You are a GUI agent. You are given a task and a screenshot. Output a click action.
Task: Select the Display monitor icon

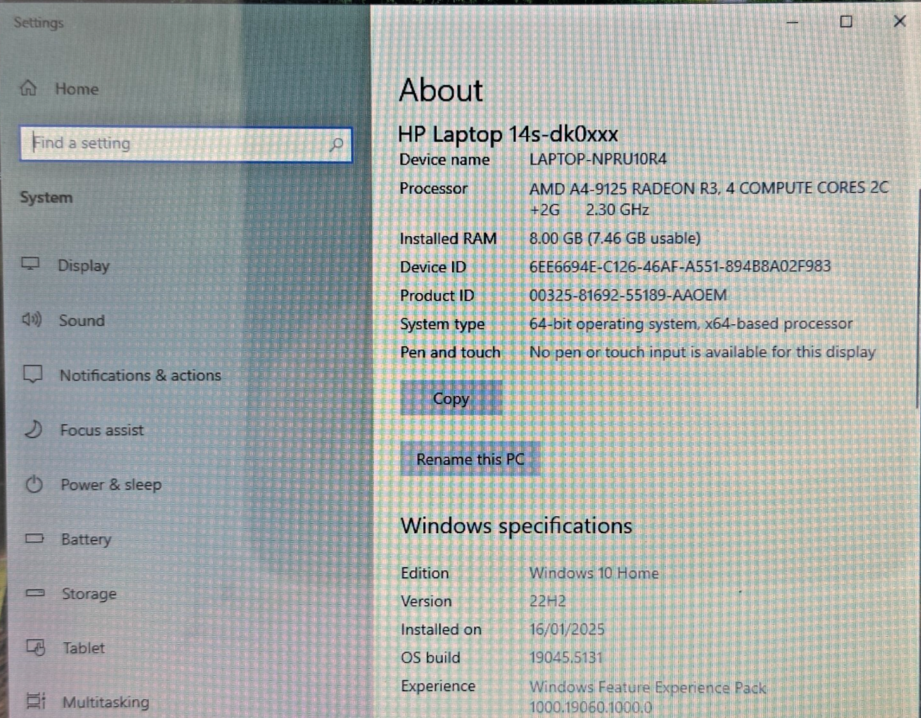click(31, 264)
